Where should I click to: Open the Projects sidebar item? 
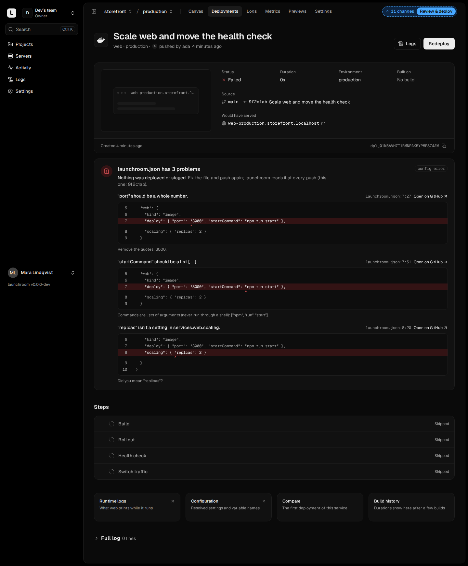tap(42, 44)
